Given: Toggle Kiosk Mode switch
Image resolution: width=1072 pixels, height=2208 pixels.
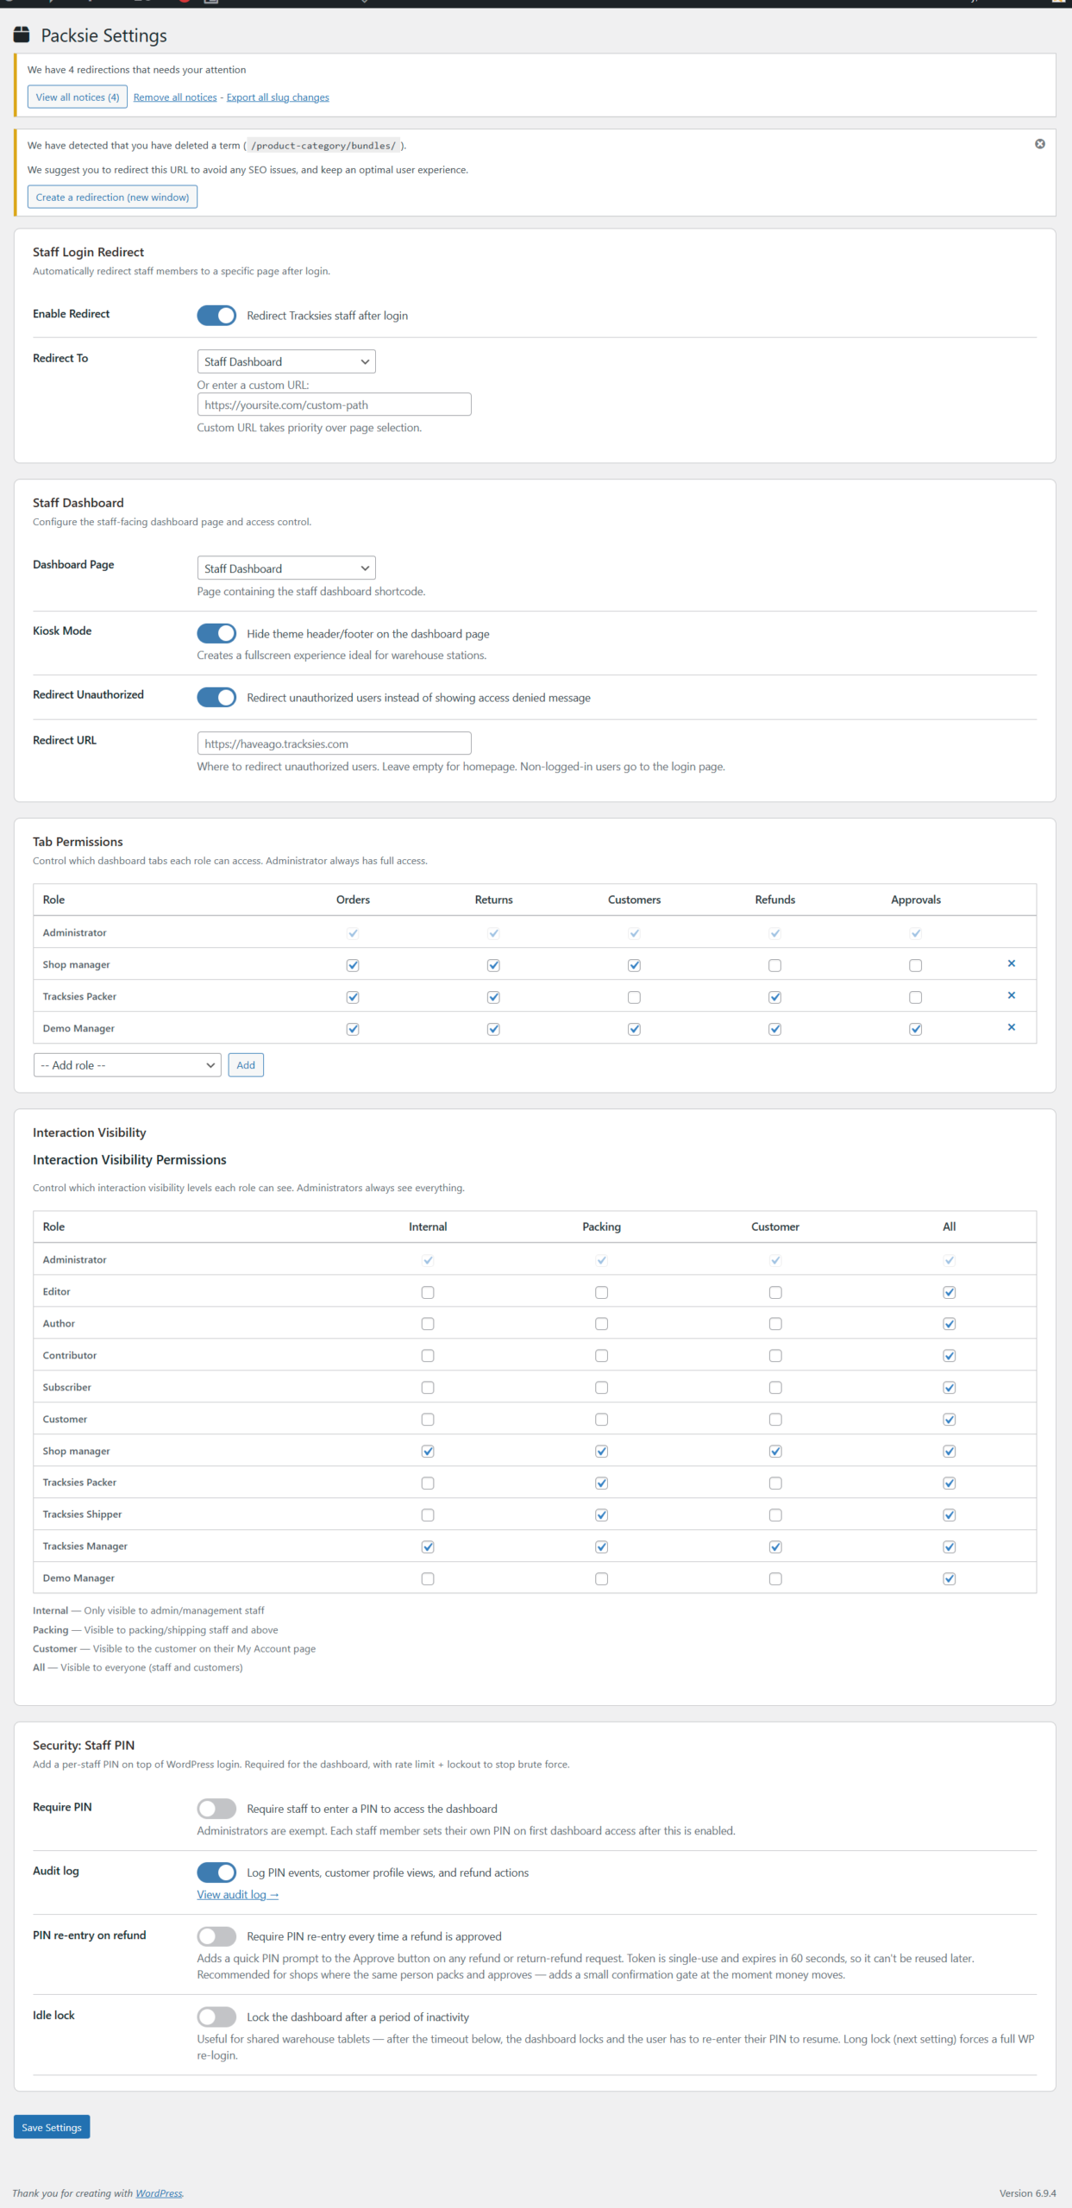Looking at the screenshot, I should 216,633.
